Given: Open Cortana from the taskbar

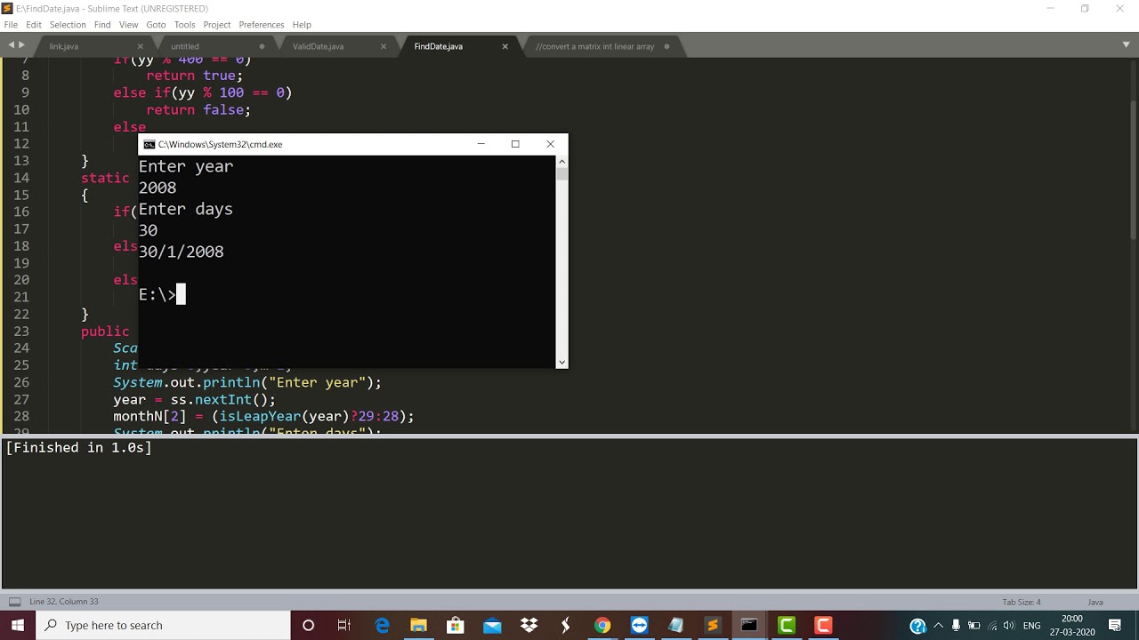Looking at the screenshot, I should tap(308, 625).
